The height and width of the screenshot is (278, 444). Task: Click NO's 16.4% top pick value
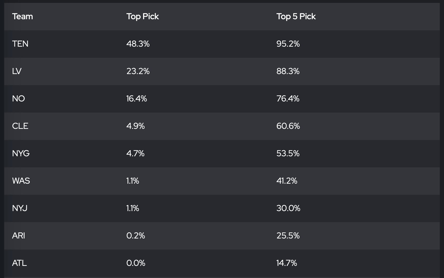(137, 99)
